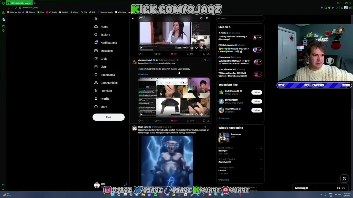
Task: Follow ESKIMALITO
Action: (256, 101)
